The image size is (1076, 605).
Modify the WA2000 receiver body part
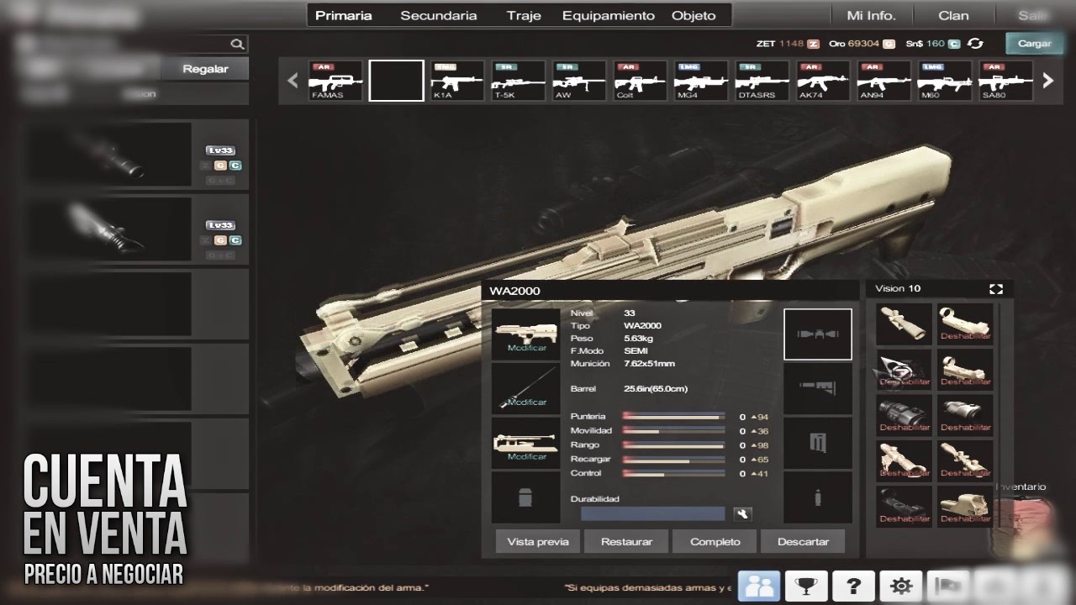click(526, 334)
